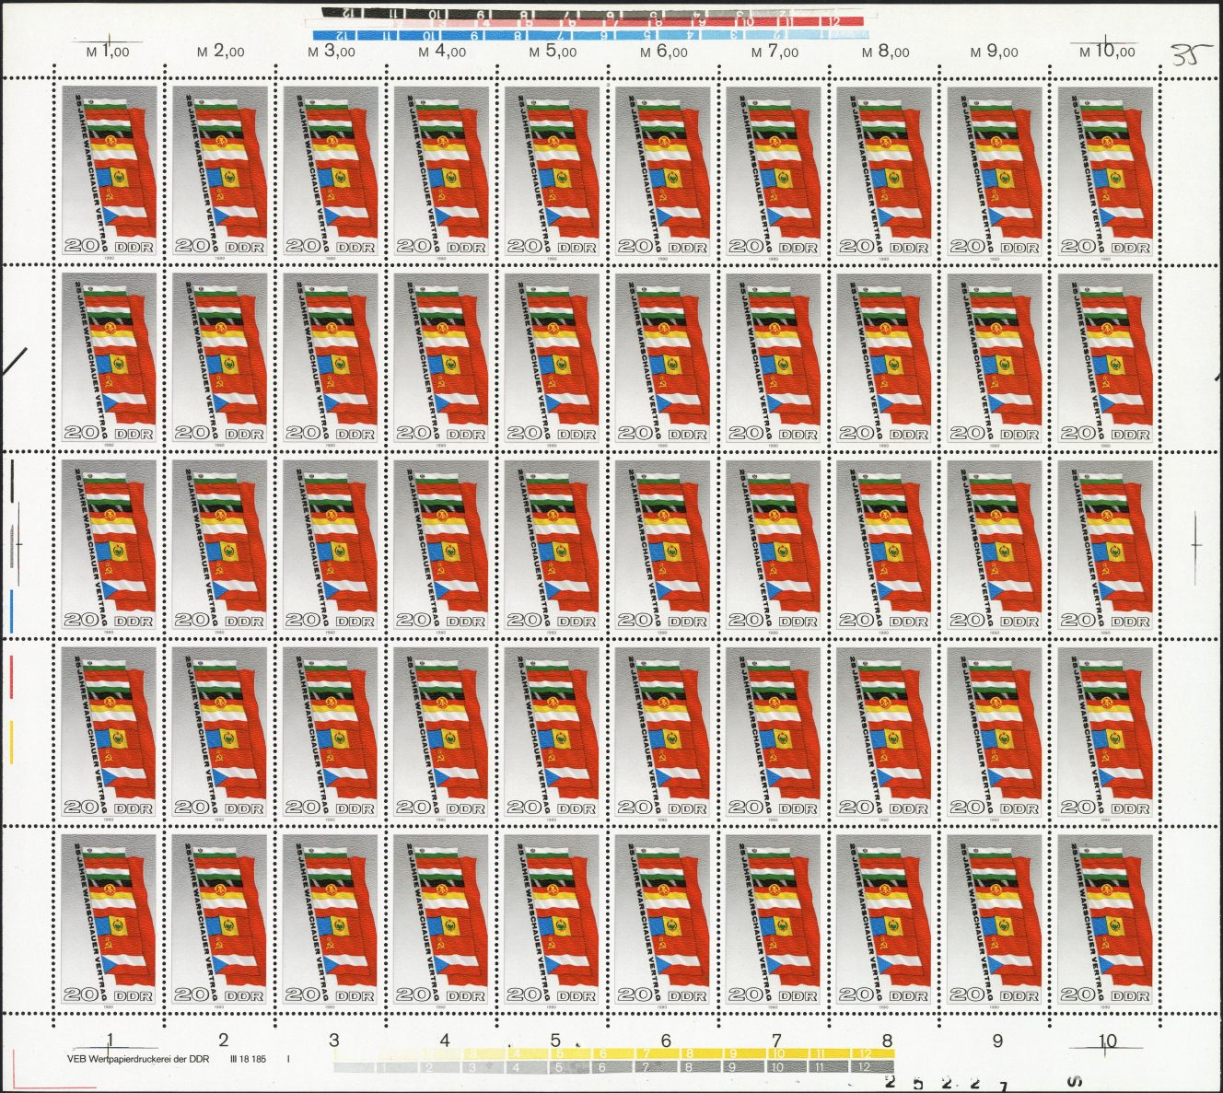Click the "M 1,00" margin value label
The height and width of the screenshot is (1093, 1223).
(x=108, y=52)
